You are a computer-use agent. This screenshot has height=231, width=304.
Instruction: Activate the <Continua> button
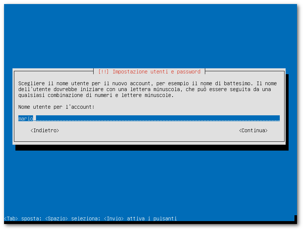pyautogui.click(x=253, y=130)
